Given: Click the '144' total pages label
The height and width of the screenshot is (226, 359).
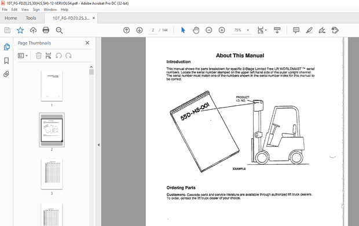Looking at the screenshot, I should (x=165, y=30).
